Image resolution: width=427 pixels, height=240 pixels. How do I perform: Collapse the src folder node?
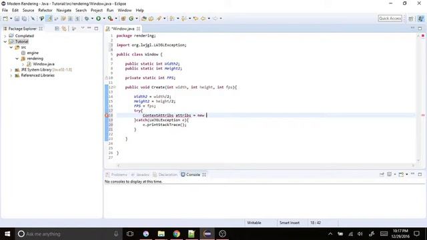point(11,47)
